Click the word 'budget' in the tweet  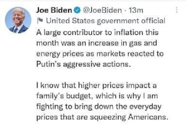click(79, 96)
